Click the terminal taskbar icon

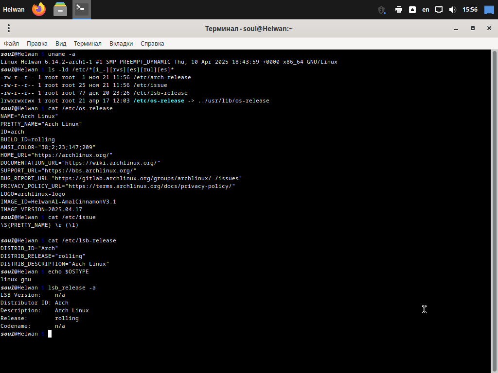82,9
